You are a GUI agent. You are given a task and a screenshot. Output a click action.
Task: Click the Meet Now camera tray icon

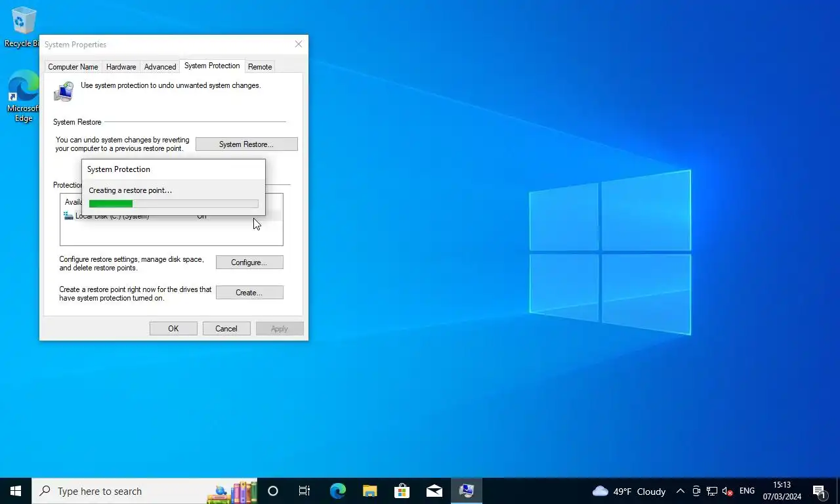pyautogui.click(x=696, y=491)
